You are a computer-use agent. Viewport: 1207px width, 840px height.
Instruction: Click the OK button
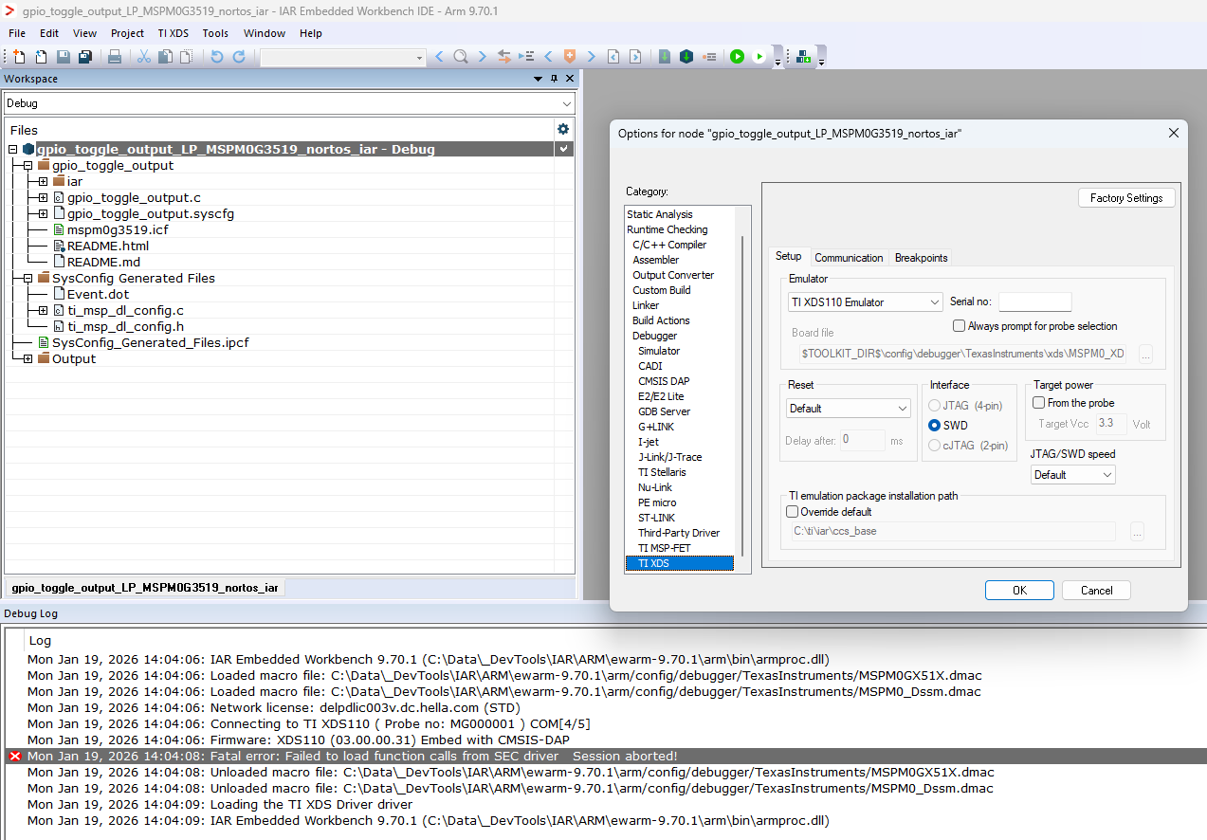[x=1019, y=590]
